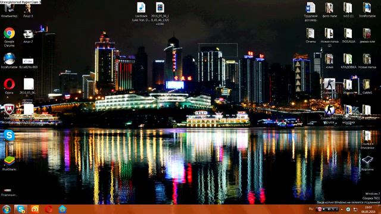Image resolution: width=381 pixels, height=214 pixels.
Task: Launch BlueStacks from the desktop
Action: [x=10, y=163]
